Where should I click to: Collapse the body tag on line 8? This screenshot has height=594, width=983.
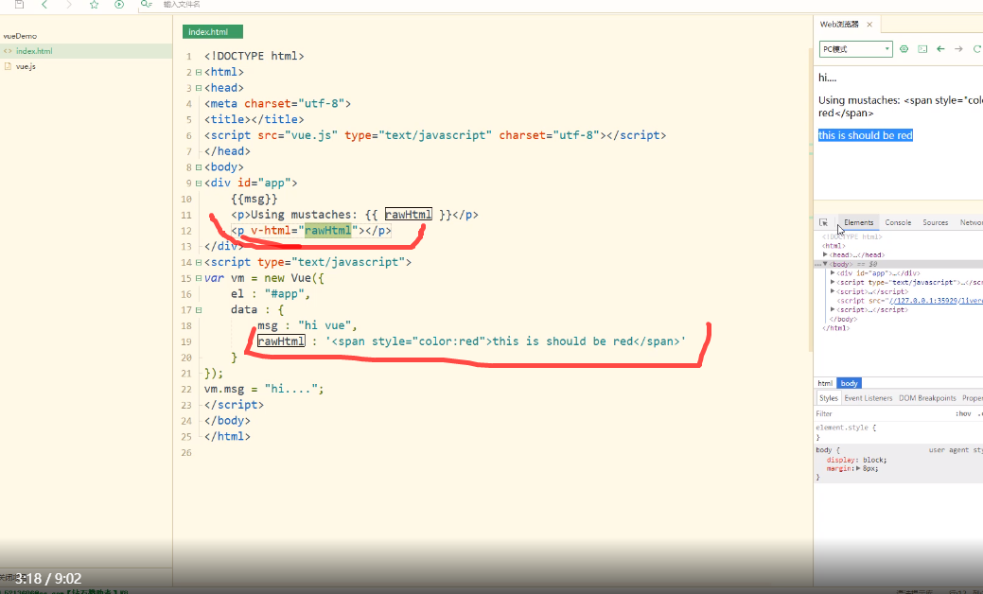click(199, 167)
